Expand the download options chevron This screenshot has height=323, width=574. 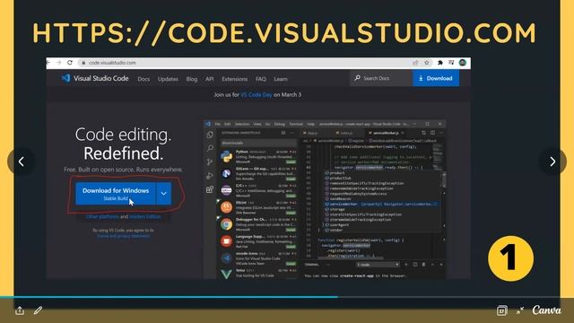click(163, 194)
